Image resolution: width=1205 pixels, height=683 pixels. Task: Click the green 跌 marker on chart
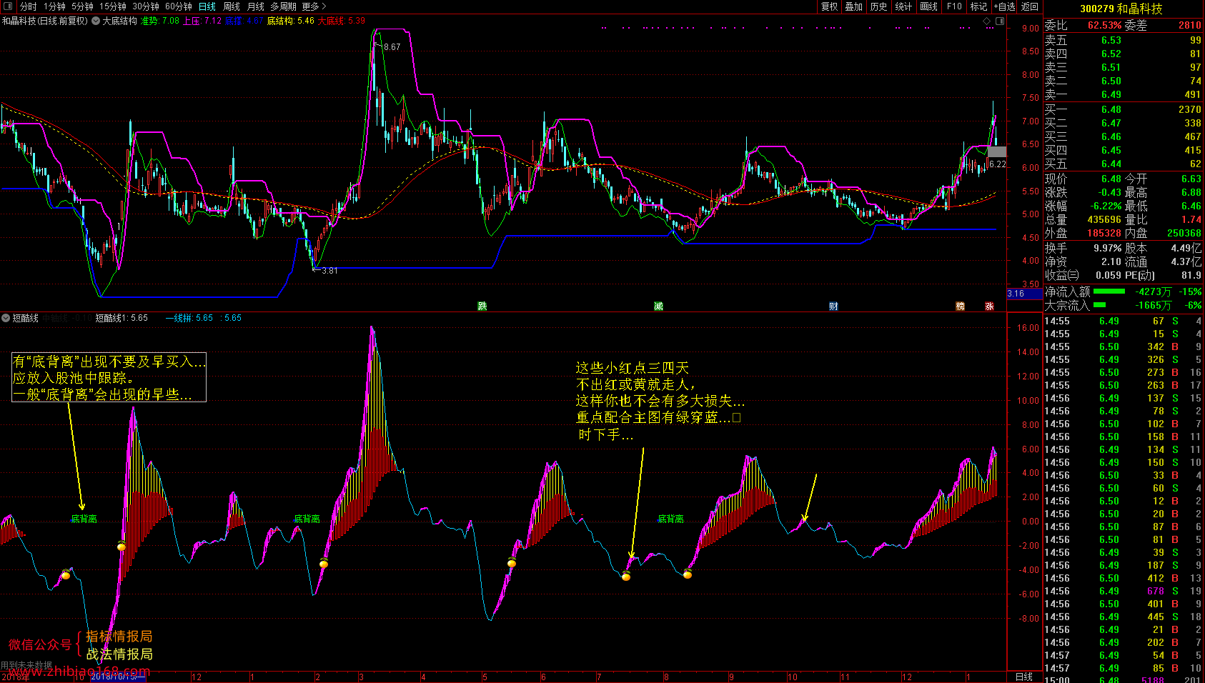(x=482, y=306)
